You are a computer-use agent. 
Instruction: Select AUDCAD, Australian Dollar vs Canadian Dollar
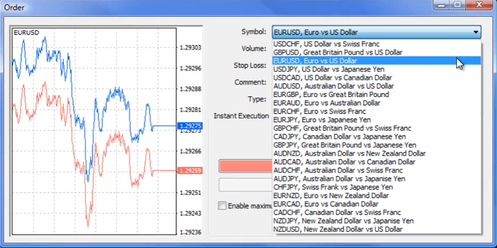(377, 162)
